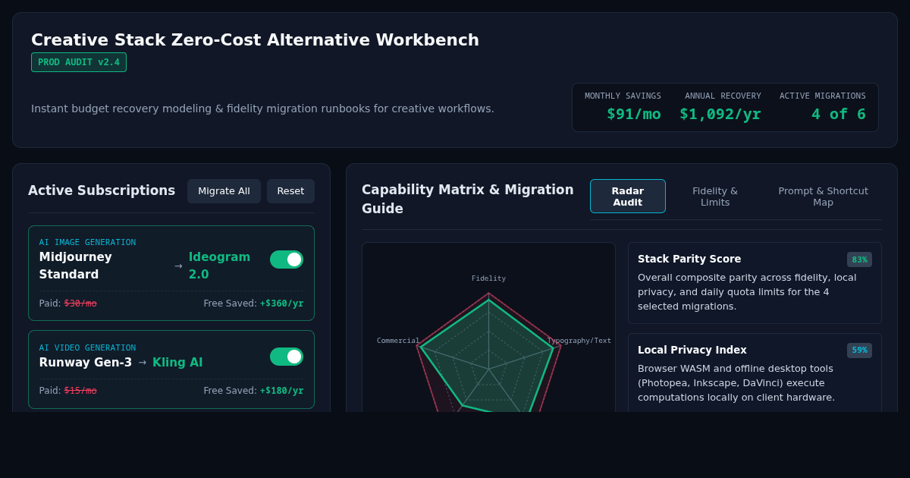Click the Typography/Text axis label on radar
Viewport: 910px width, 478px height.
point(579,341)
